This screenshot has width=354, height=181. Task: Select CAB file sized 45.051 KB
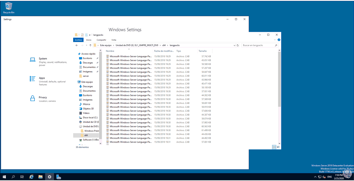click(x=159, y=60)
